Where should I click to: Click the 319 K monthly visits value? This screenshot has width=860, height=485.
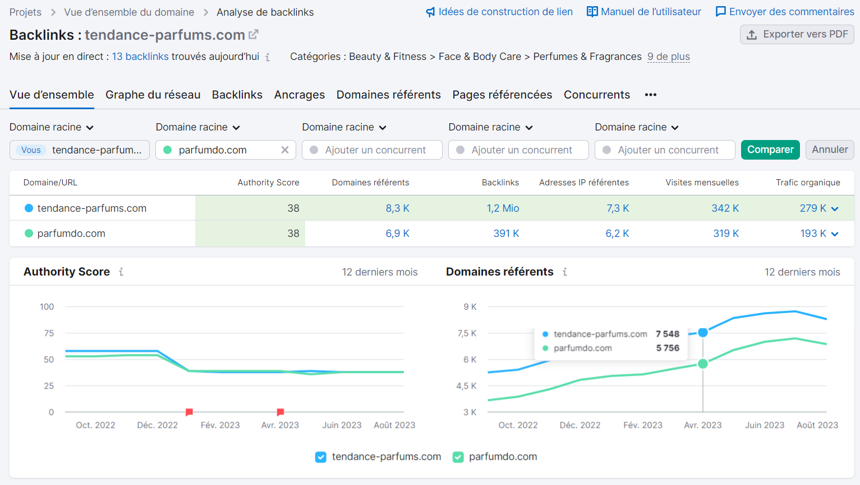(726, 234)
